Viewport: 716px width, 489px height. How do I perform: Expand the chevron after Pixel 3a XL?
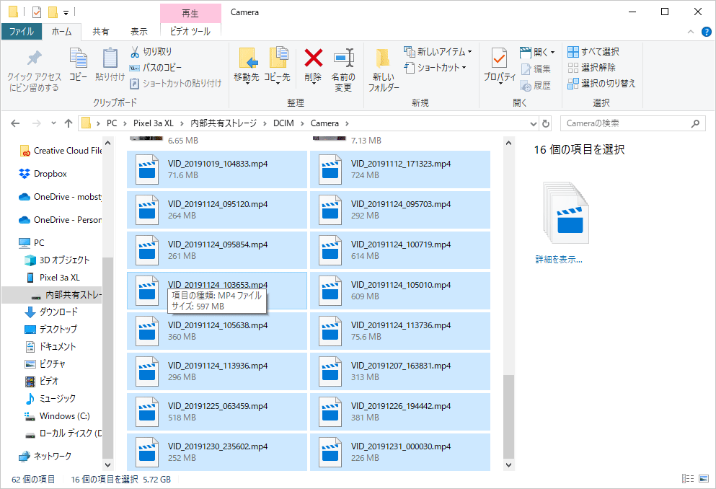tap(182, 123)
